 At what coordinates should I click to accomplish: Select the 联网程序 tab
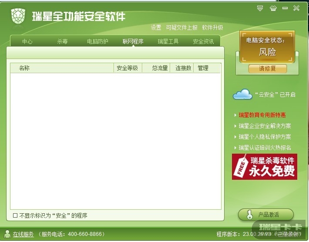click(x=133, y=42)
